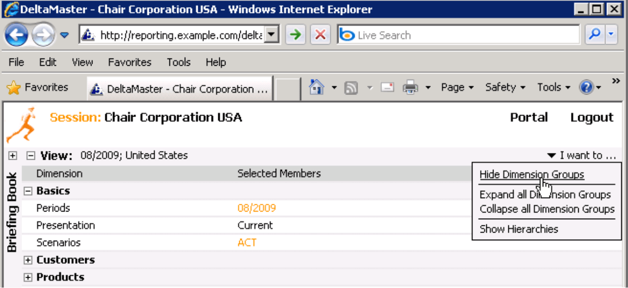Click the Home page icon
The image size is (628, 288).
316,88
